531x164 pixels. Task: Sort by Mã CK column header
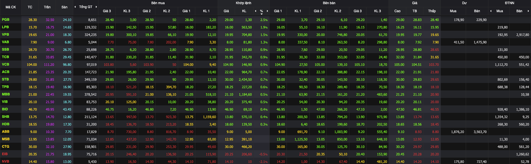pyautogui.click(x=11, y=7)
